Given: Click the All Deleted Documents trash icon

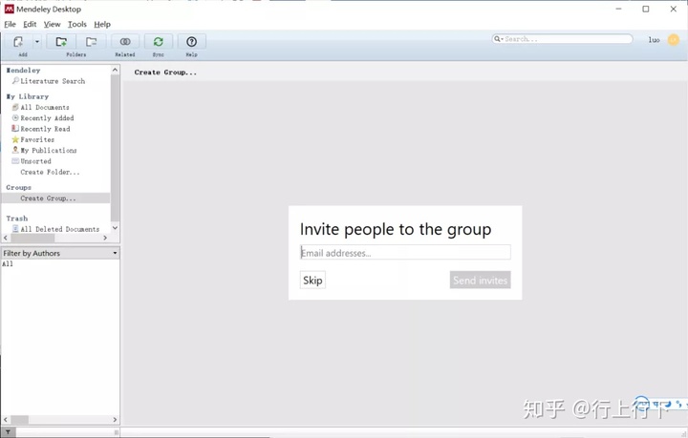Looking at the screenshot, I should click(15, 229).
